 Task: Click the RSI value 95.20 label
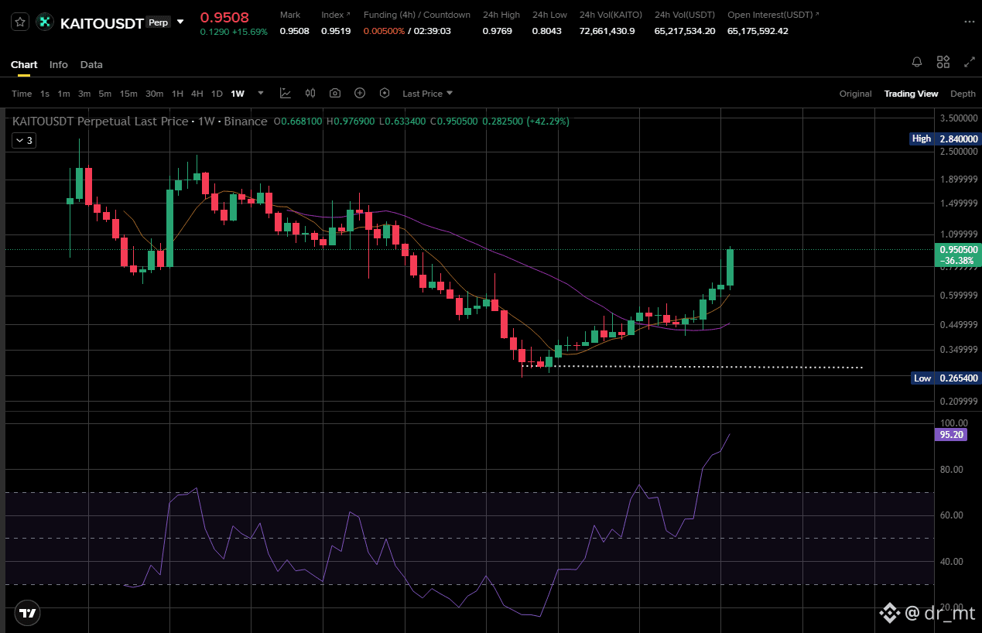[951, 435]
